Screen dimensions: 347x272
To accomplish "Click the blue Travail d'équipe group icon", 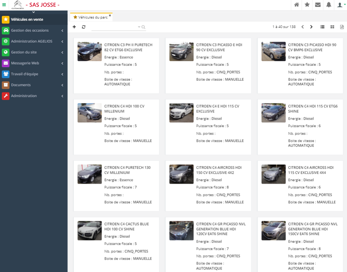I will coord(6,74).
